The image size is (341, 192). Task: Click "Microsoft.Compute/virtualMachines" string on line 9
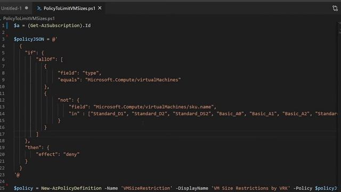click(x=133, y=80)
